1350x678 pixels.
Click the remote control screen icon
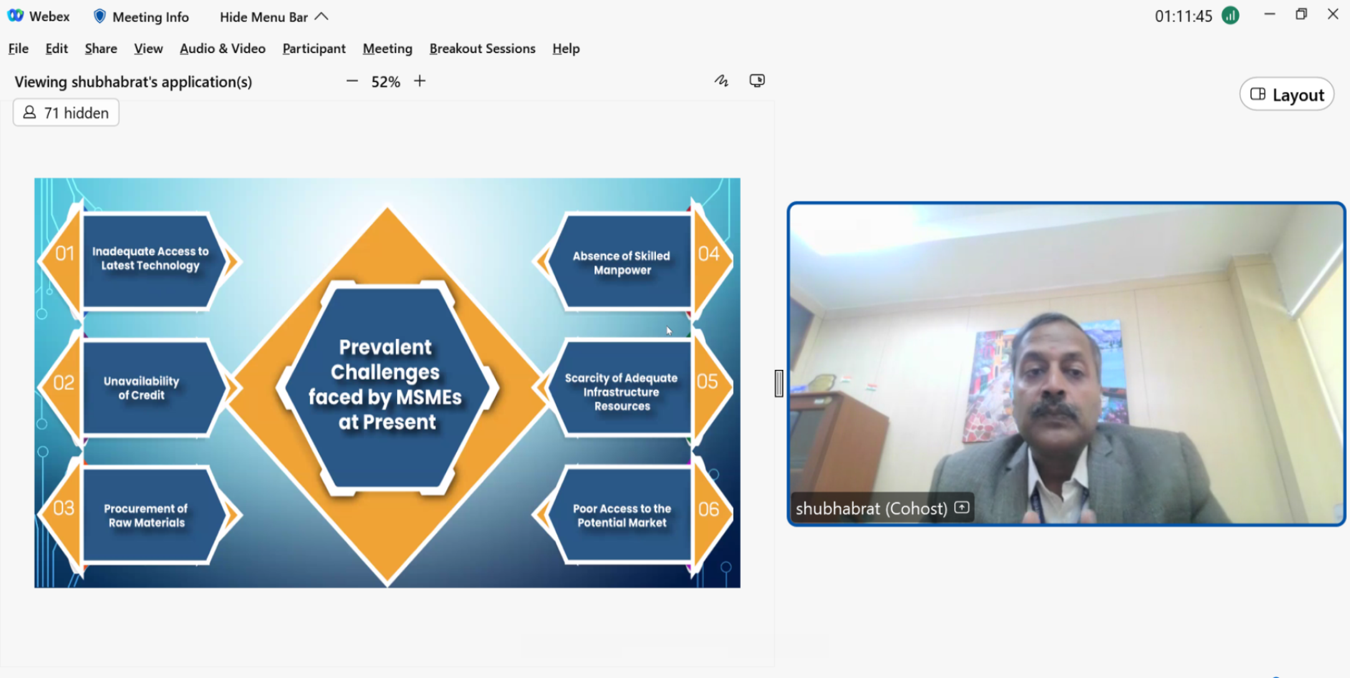point(757,81)
